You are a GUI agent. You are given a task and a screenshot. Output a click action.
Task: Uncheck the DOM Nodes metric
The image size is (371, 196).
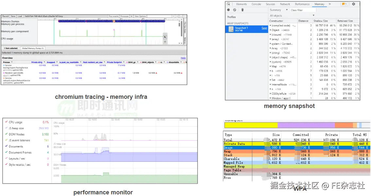click(6, 134)
